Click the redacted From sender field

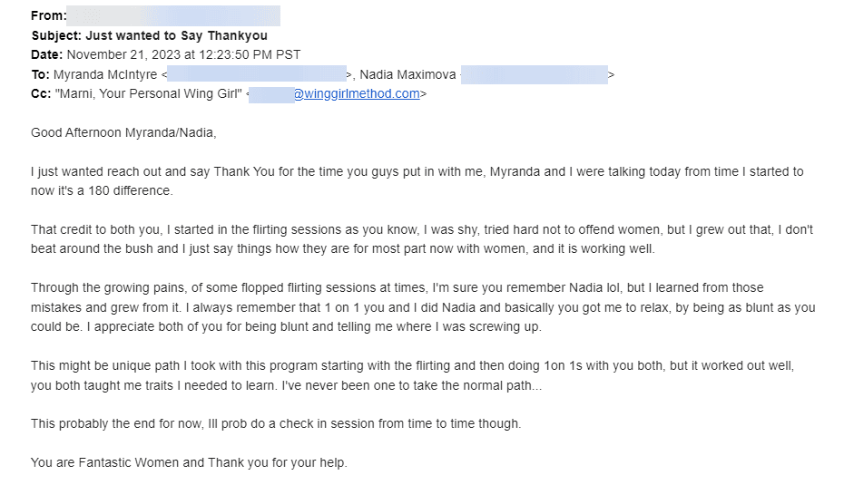(x=173, y=15)
